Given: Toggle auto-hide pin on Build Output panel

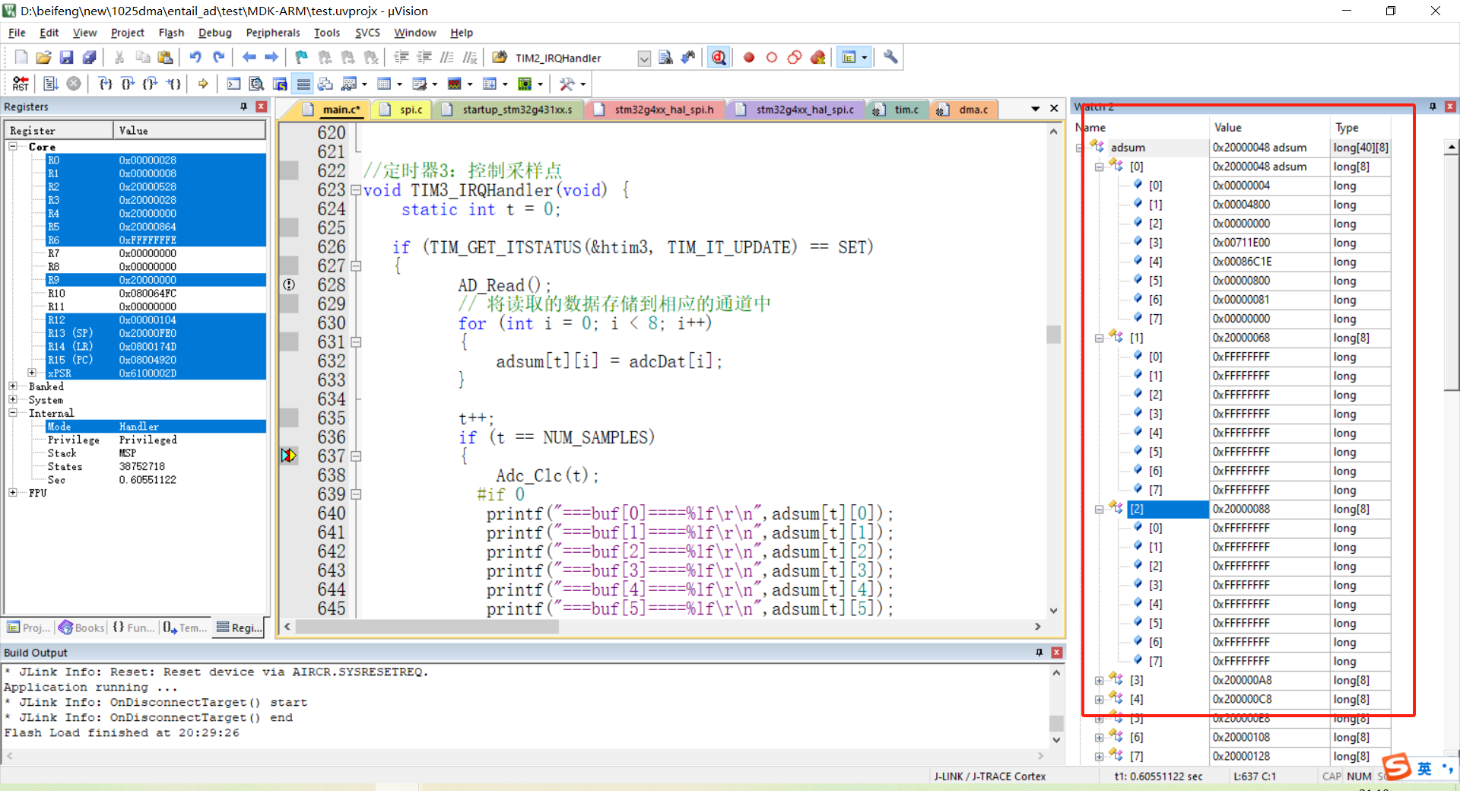Looking at the screenshot, I should (1039, 653).
